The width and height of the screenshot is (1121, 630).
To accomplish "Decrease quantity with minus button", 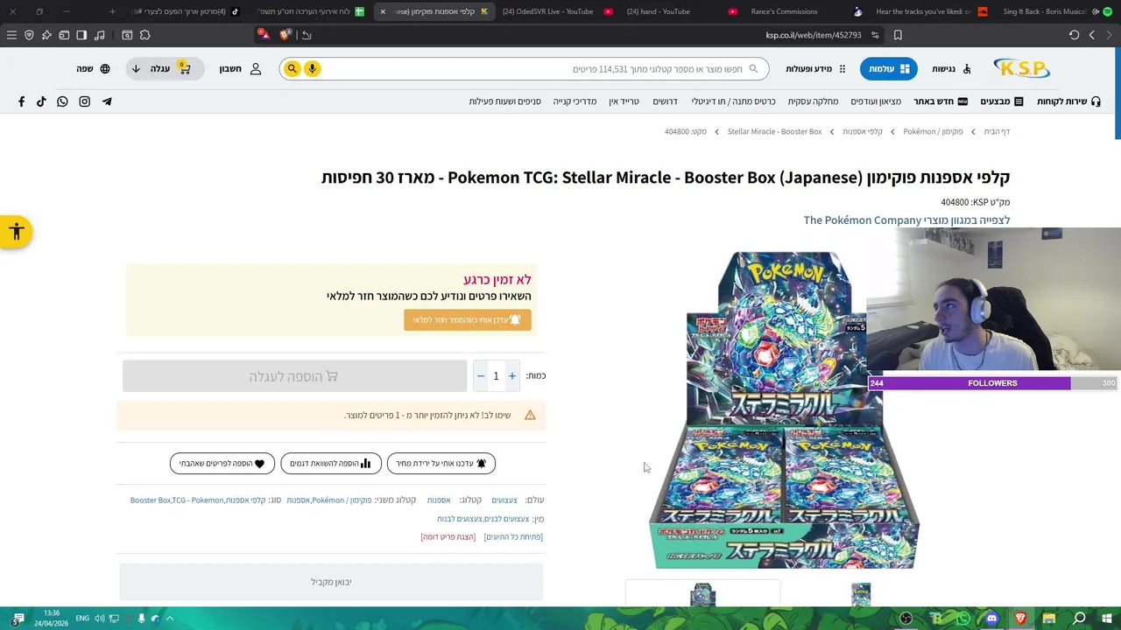I will coord(480,376).
